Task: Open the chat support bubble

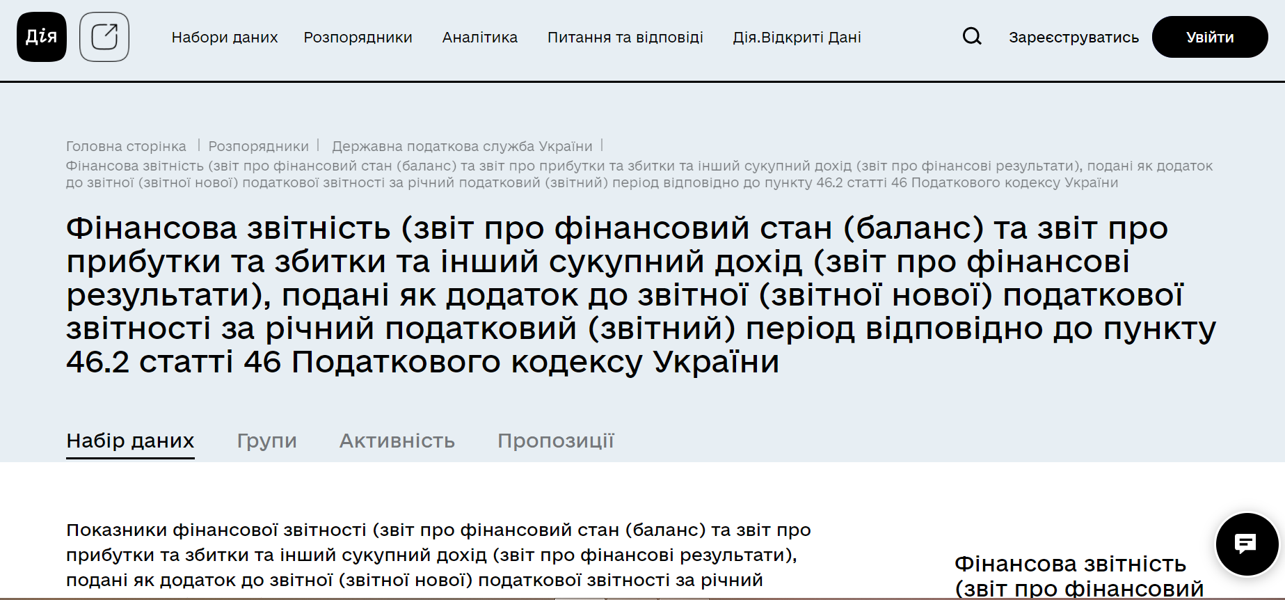Action: [x=1246, y=544]
